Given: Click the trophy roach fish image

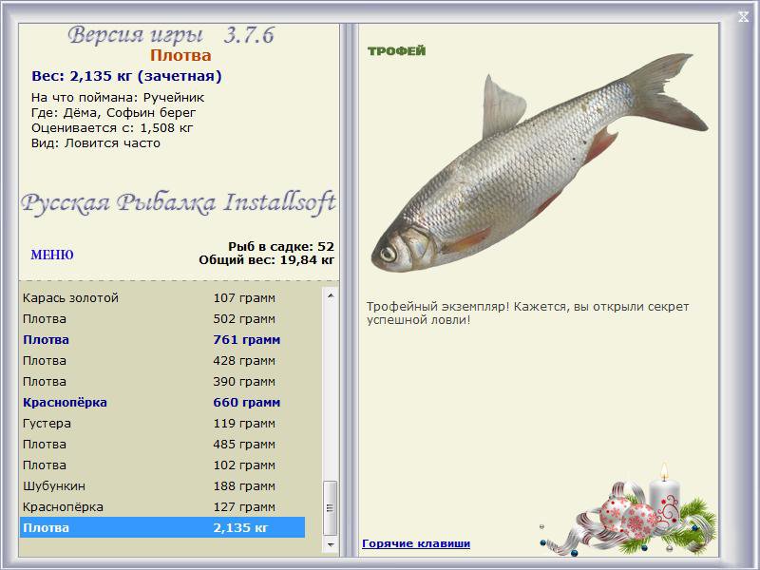Looking at the screenshot, I should point(540,162).
